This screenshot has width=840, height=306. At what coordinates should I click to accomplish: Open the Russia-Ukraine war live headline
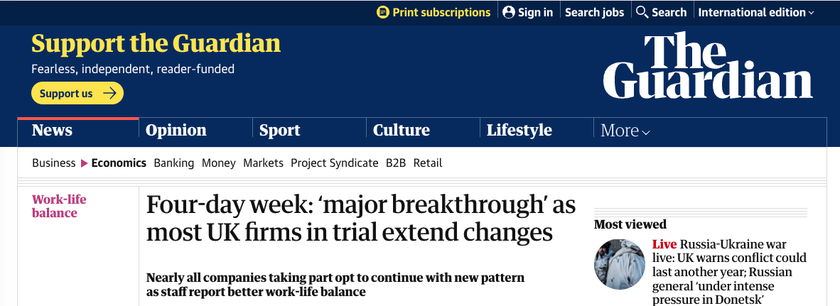point(729,265)
